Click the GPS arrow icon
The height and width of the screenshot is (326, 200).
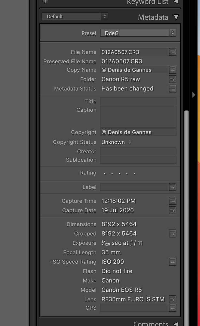tap(173, 308)
